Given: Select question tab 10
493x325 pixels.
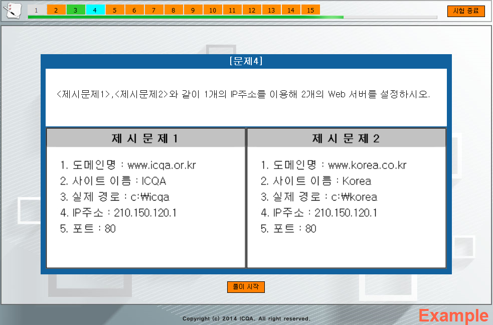Looking at the screenshot, I should point(212,10).
